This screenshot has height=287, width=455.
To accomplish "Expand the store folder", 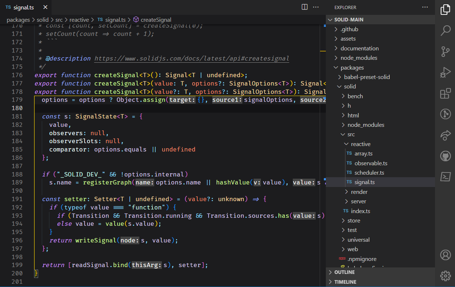I will pos(380,220).
